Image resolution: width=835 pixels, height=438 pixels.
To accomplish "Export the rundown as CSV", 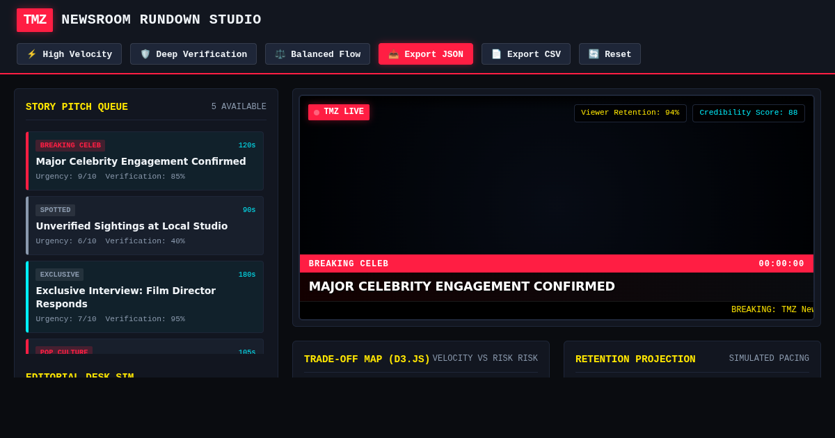I will (x=526, y=54).
